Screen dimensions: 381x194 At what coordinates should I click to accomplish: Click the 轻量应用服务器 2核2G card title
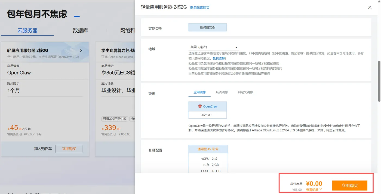point(27,50)
